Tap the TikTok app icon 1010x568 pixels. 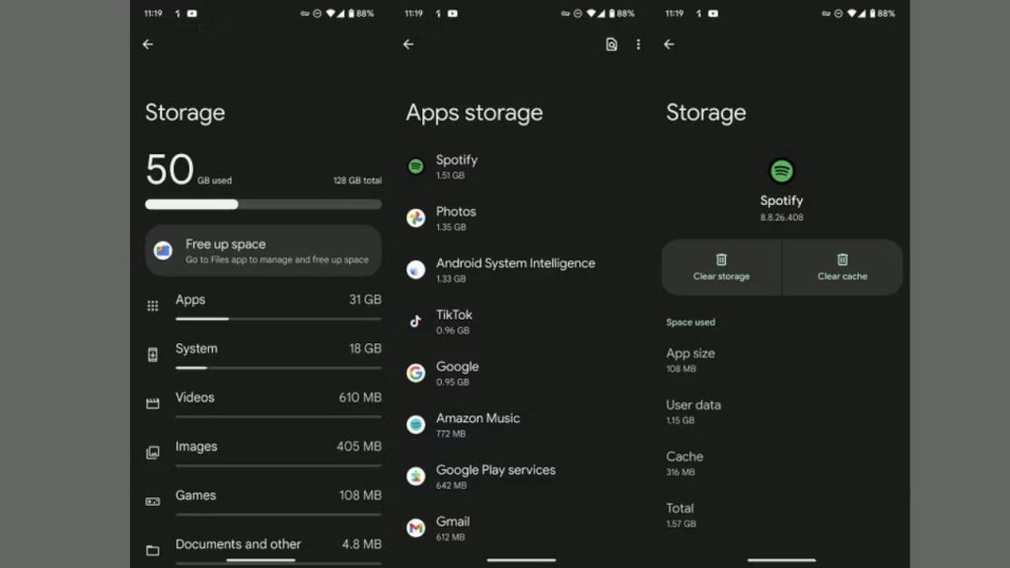point(416,321)
